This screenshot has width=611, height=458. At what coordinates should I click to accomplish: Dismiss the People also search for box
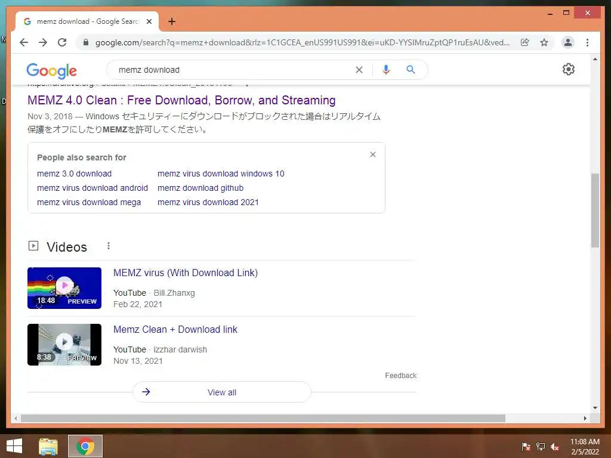[x=373, y=154]
